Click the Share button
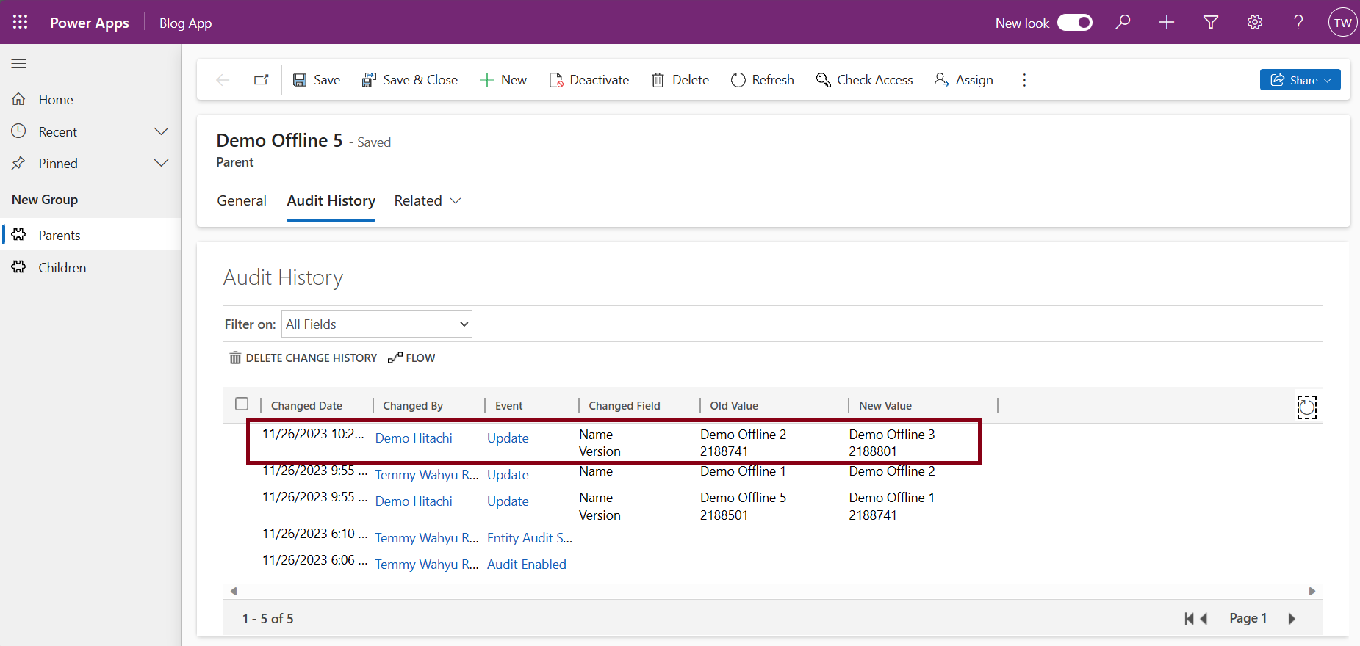 1300,80
